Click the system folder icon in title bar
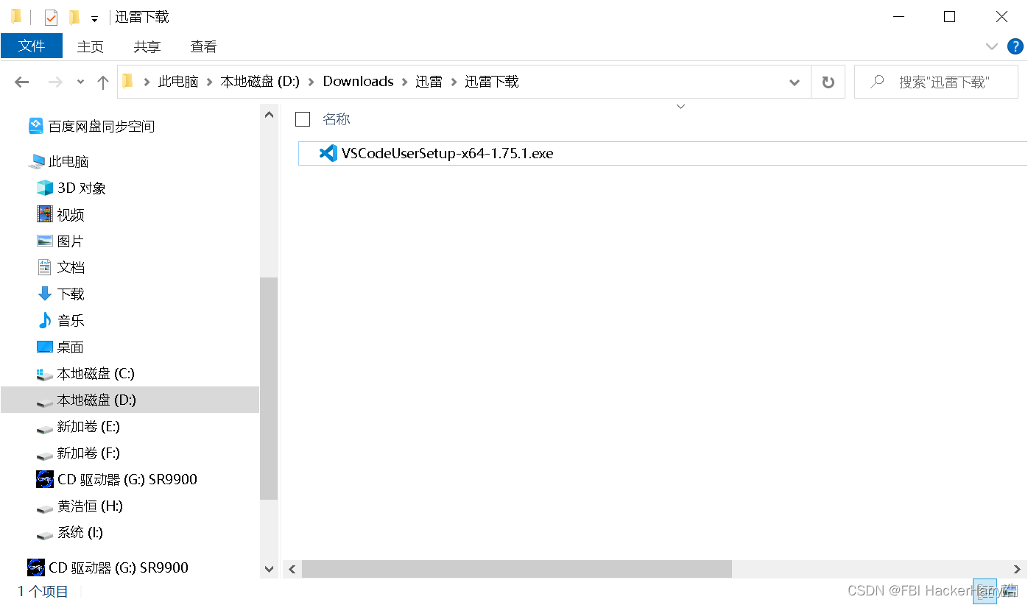The image size is (1028, 605). tap(15, 17)
